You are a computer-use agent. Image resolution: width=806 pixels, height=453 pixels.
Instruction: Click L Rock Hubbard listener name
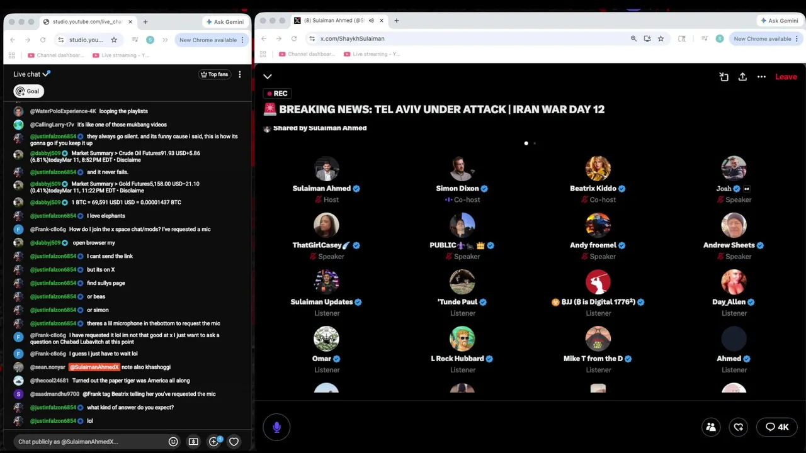click(457, 359)
